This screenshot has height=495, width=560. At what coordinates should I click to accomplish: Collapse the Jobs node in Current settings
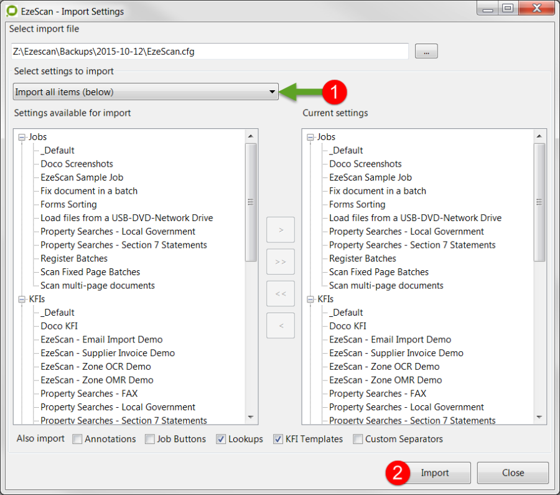pos(310,137)
